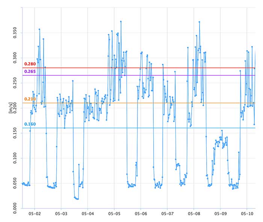This screenshot has width=263, height=222.
Task: Select the 05-06 date tick label
Action: click(x=141, y=214)
